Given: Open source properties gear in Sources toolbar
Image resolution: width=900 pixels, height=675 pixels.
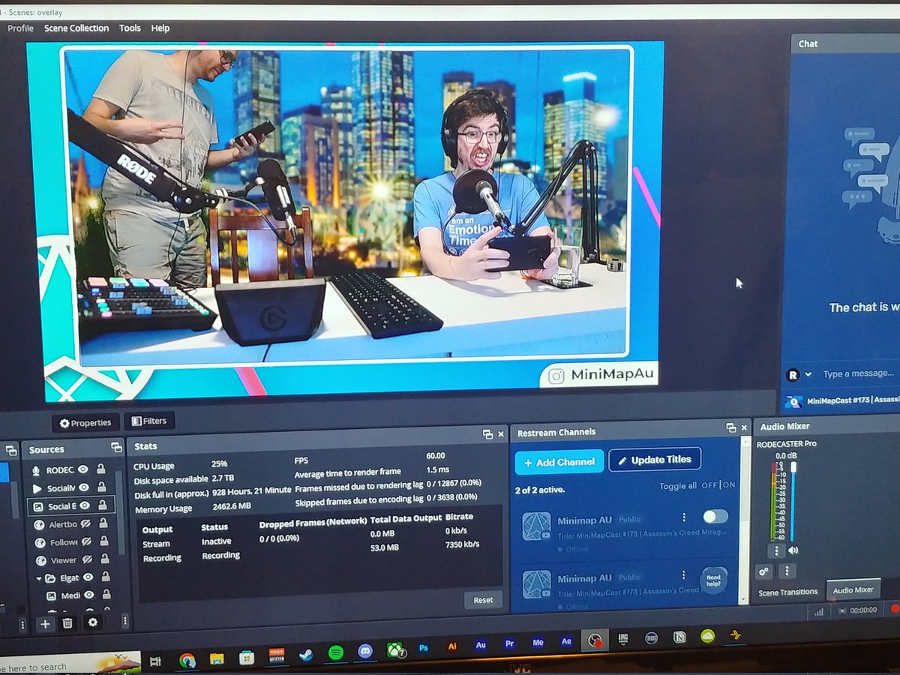Looking at the screenshot, I should (93, 622).
